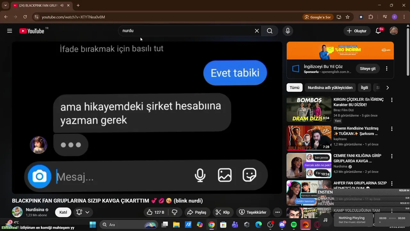Go back to previous page
410x231 pixels.
(6, 17)
